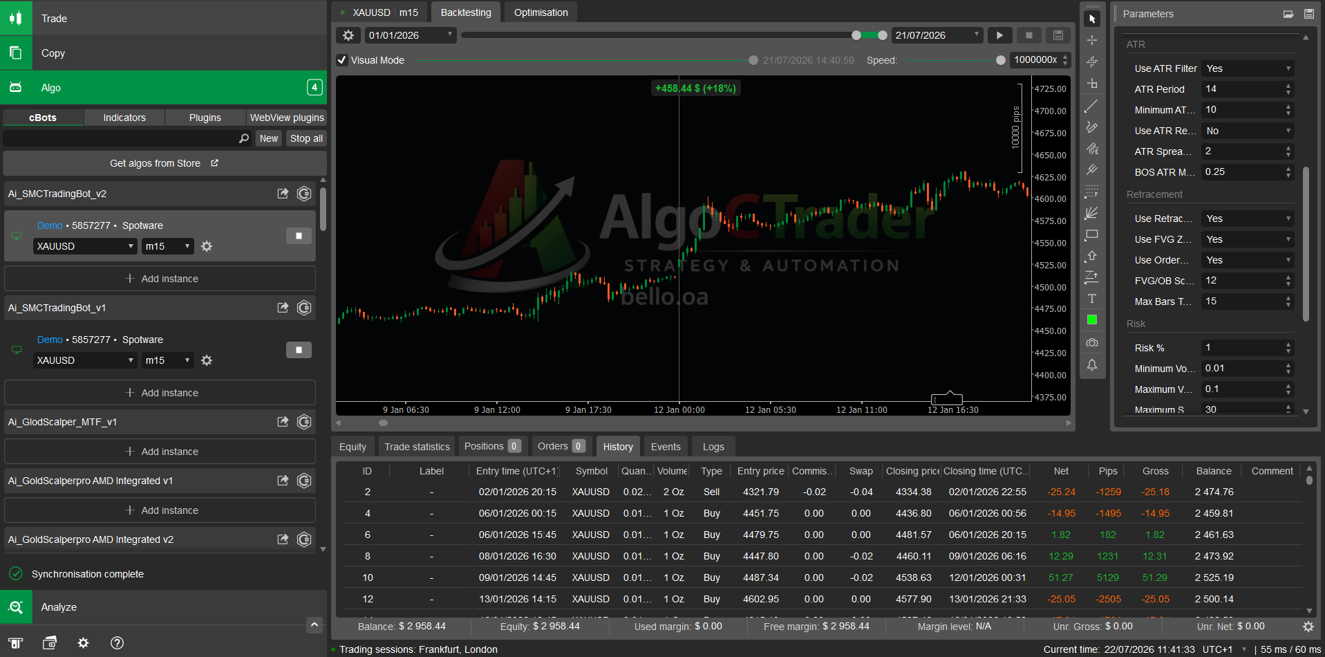
Task: Open the Equity tab
Action: click(353, 447)
